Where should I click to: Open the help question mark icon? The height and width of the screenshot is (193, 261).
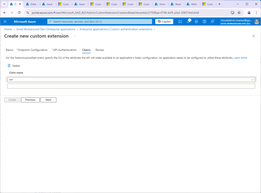tap(204, 22)
